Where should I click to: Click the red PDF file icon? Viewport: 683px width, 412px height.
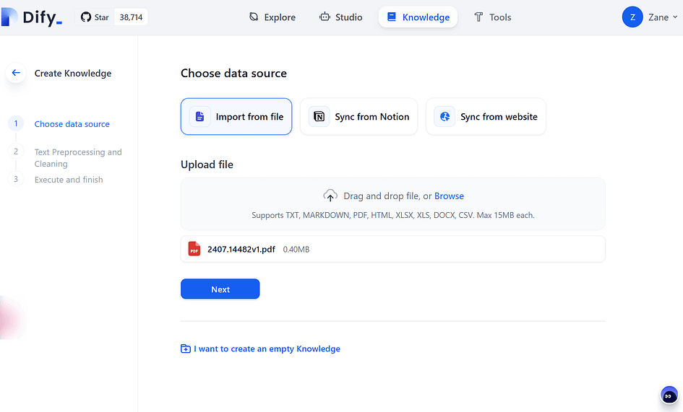(x=194, y=249)
